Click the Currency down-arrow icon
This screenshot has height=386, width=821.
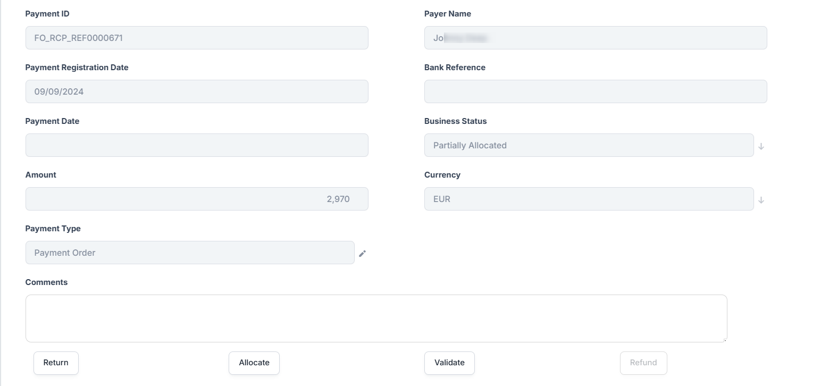point(760,199)
